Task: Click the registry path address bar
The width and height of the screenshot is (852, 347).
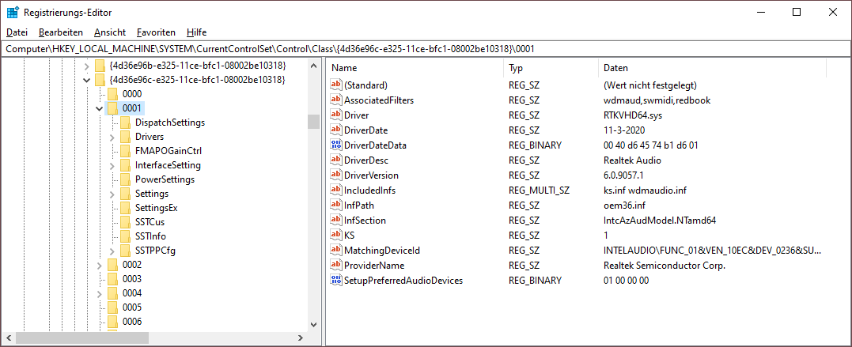Action: coord(426,48)
